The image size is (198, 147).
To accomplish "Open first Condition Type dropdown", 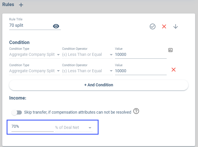I will [x=34, y=54].
